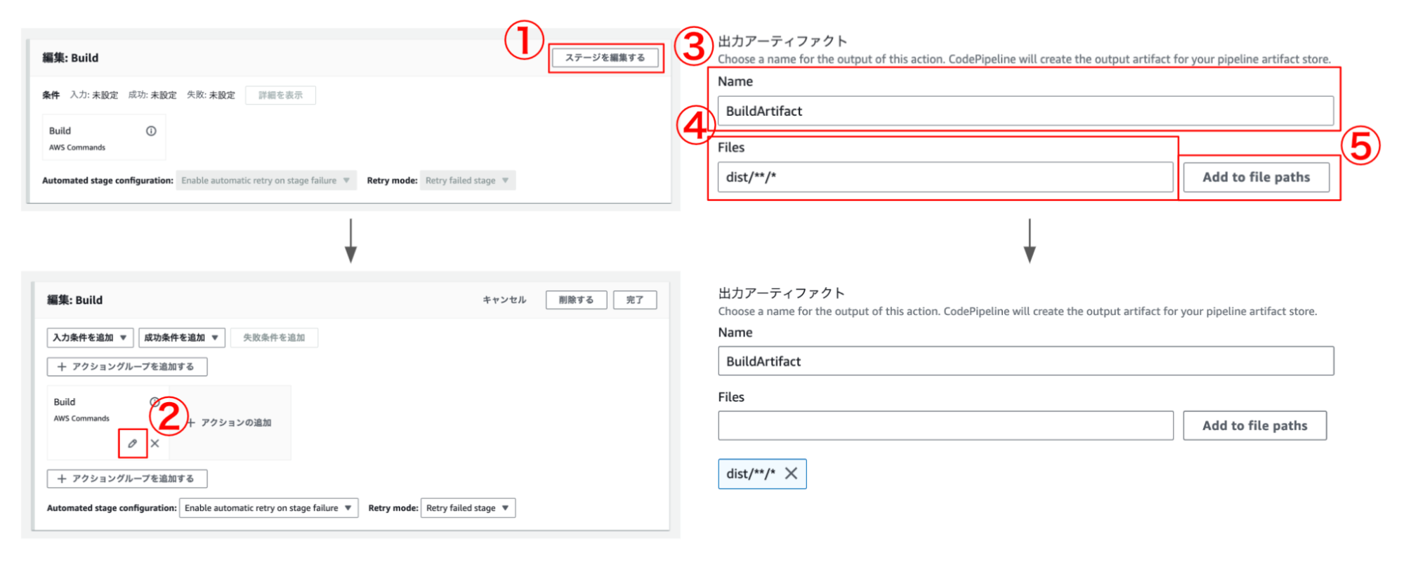The width and height of the screenshot is (1404, 565).
Task: Click the upper アクショングループを追加する plus button
Action: [126, 367]
